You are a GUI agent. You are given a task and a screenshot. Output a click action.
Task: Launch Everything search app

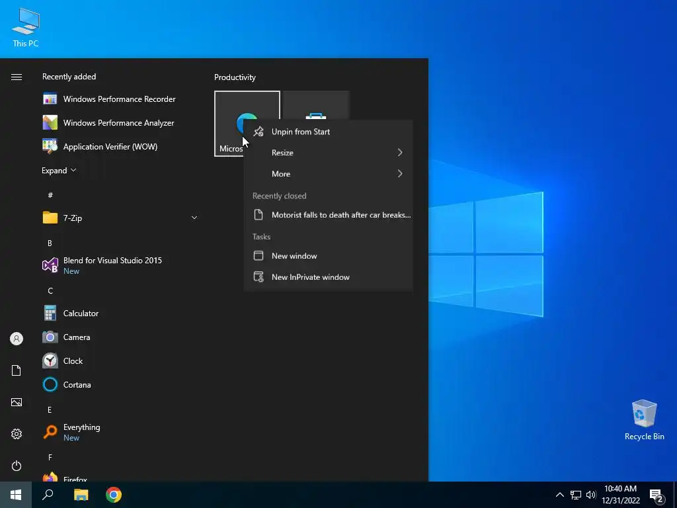coord(120,432)
